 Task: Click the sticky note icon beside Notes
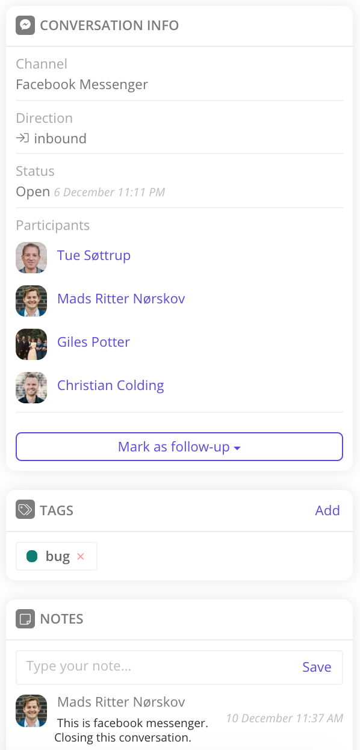coord(25,619)
